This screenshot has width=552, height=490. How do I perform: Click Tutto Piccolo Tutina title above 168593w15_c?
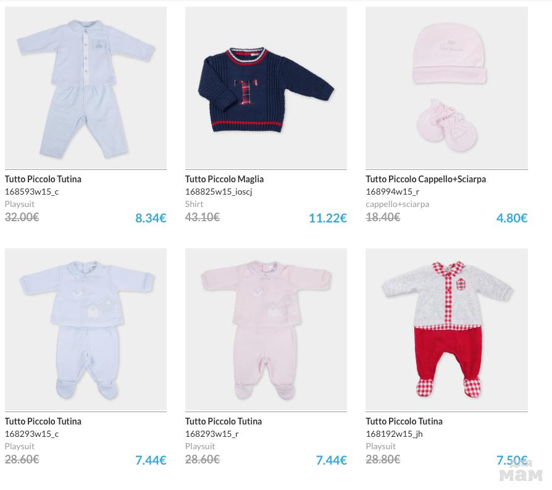tap(43, 179)
